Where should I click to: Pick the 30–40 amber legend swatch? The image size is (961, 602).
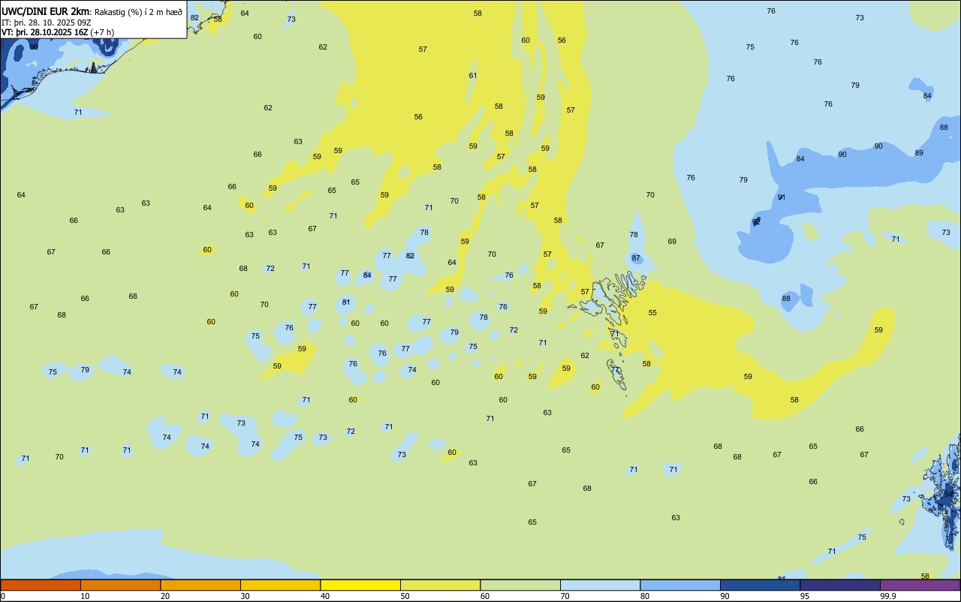(280, 585)
